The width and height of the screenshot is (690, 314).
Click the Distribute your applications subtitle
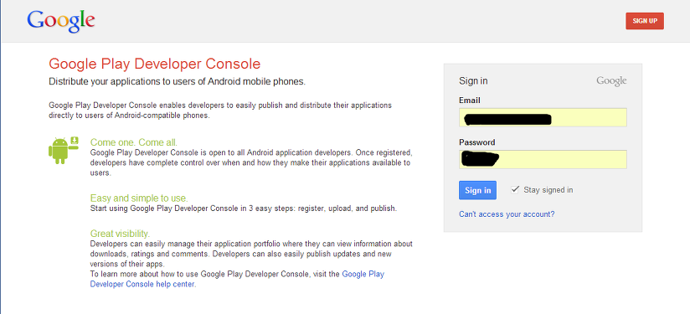pos(177,81)
